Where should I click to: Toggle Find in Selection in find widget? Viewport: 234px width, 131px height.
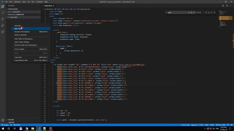(211, 13)
